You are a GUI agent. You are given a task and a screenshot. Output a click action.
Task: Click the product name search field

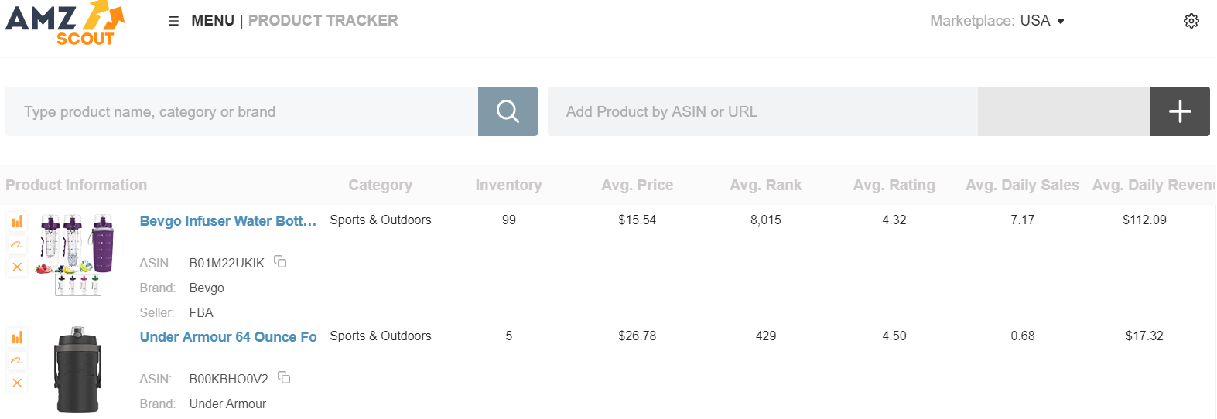[241, 111]
